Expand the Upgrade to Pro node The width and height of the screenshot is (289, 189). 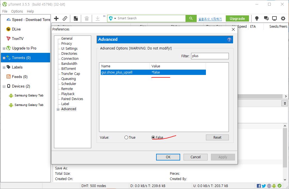(4, 48)
